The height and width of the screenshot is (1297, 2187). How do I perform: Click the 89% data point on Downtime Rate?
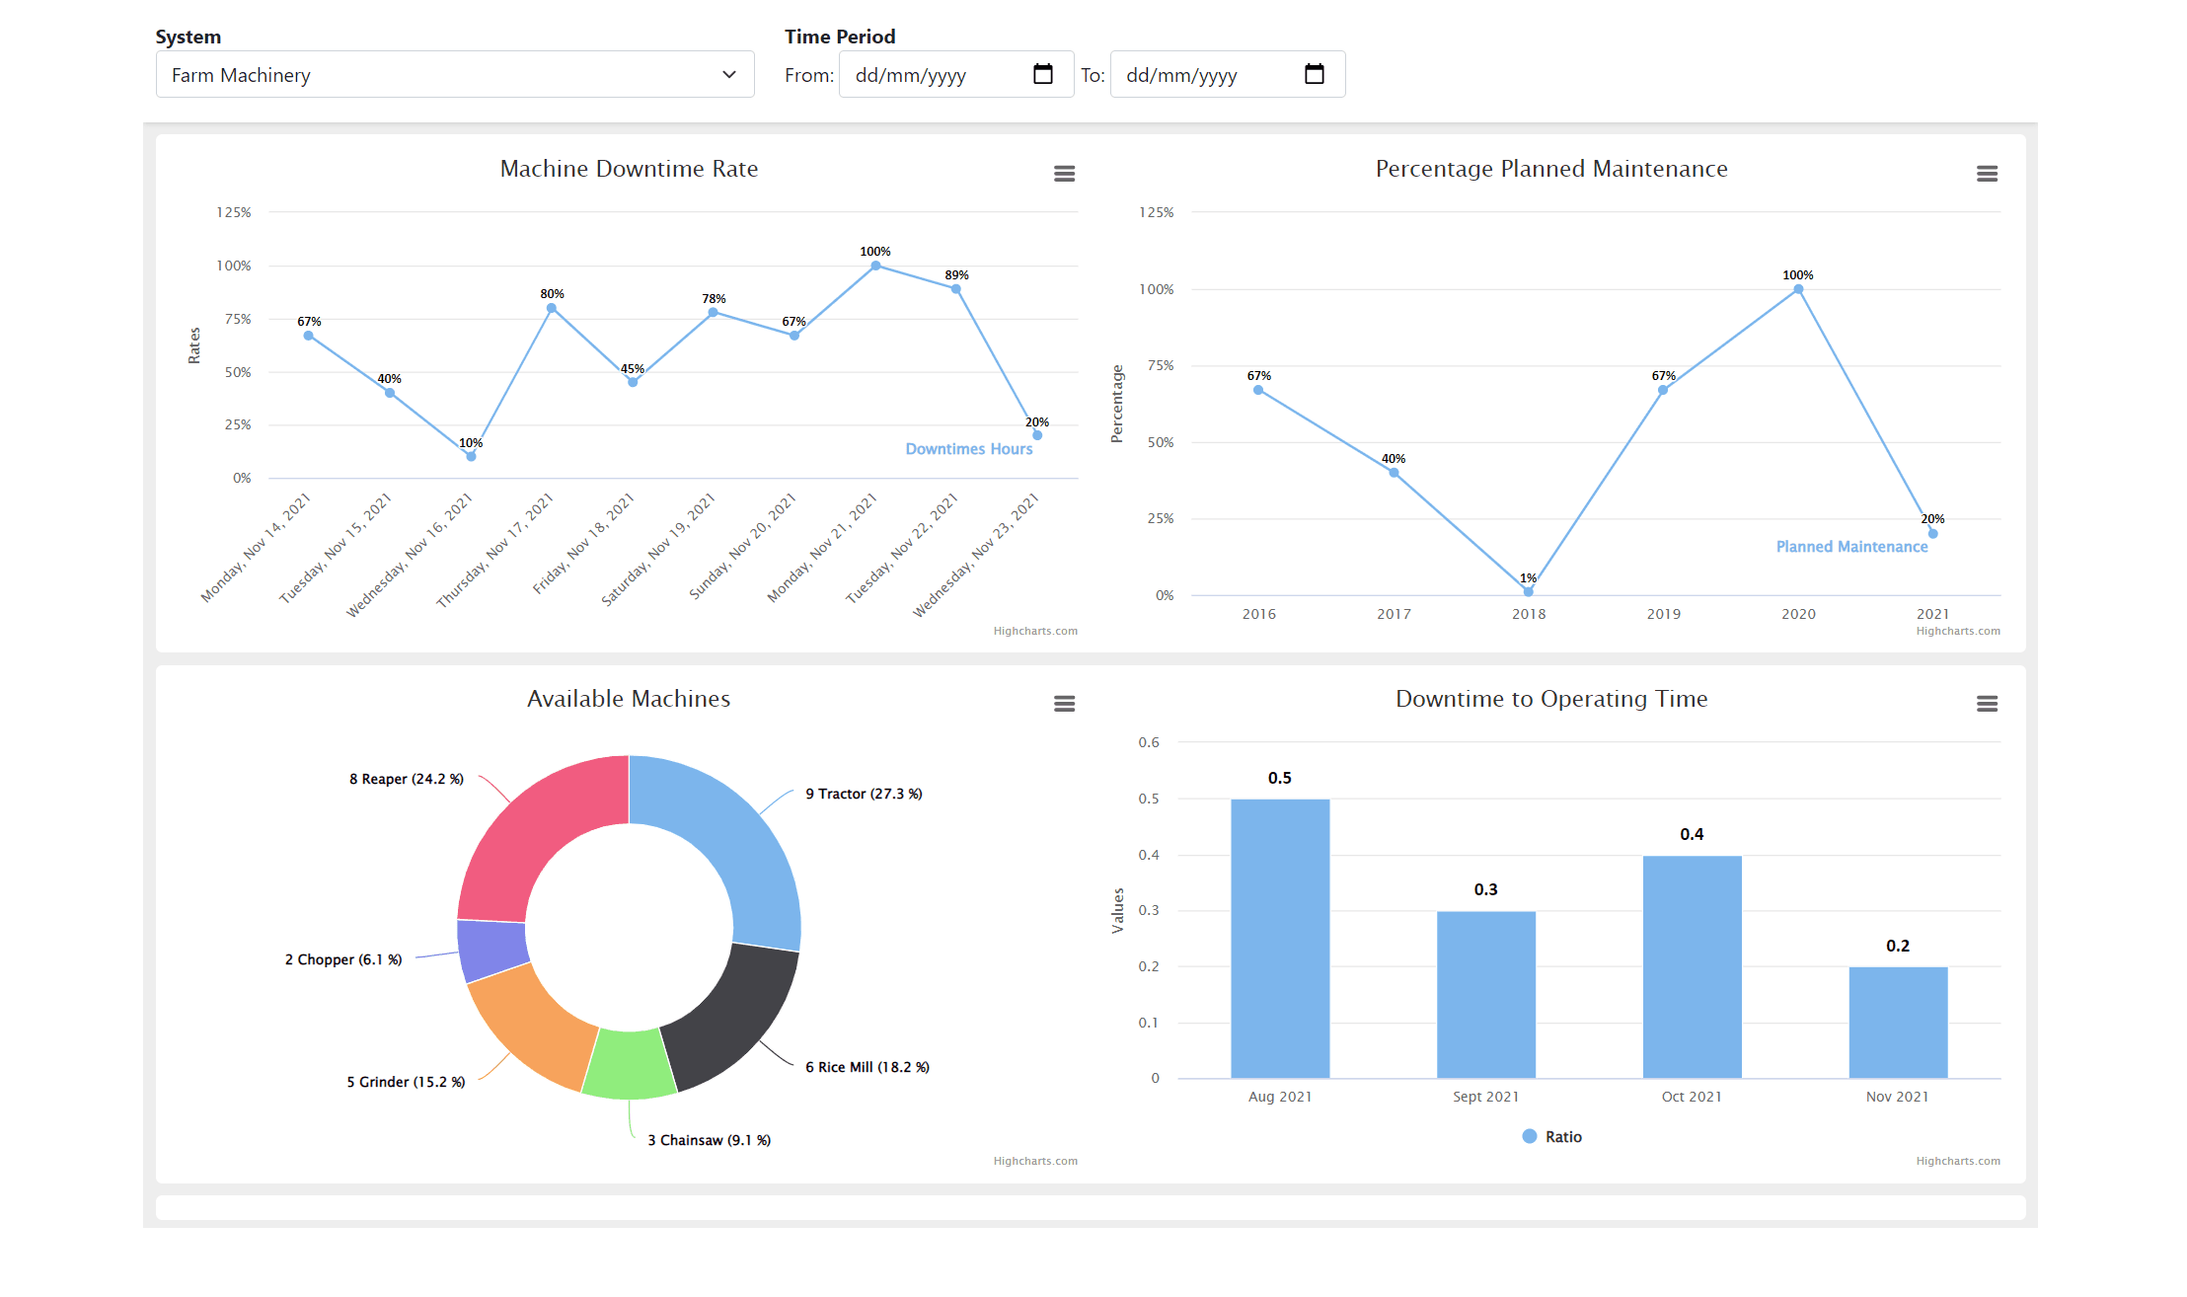coord(956,289)
